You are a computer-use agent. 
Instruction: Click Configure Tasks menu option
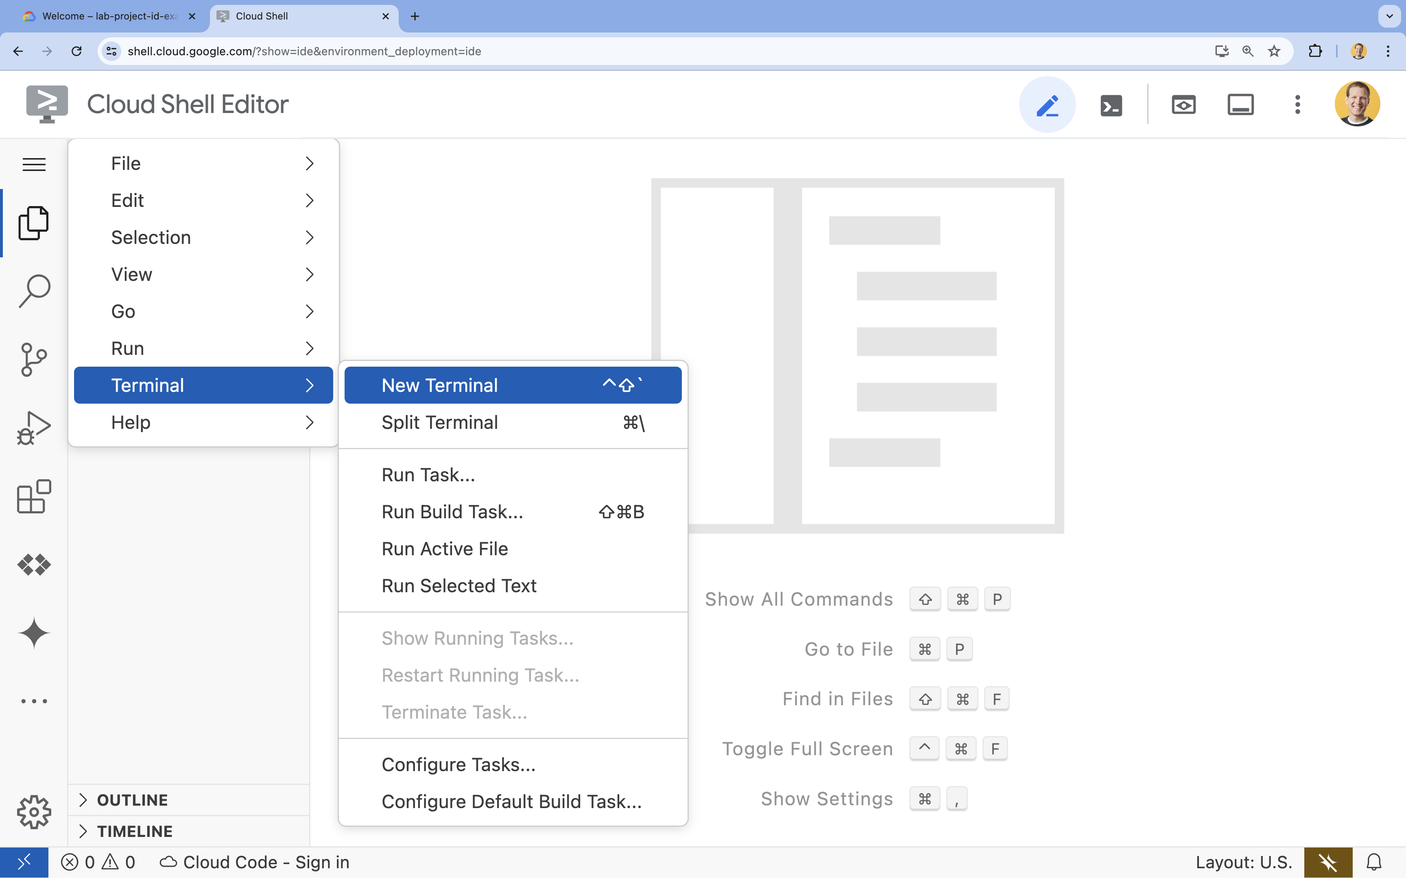tap(458, 764)
